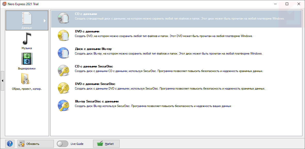
Task: Click the CD с данными disc icon
Action: [x=63, y=18]
